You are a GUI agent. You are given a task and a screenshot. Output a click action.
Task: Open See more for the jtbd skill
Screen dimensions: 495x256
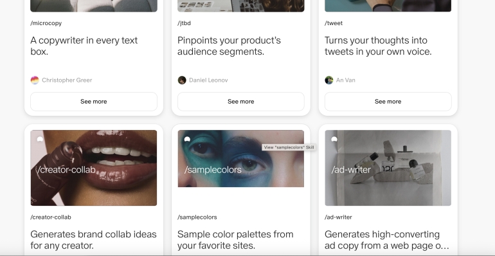(241, 102)
